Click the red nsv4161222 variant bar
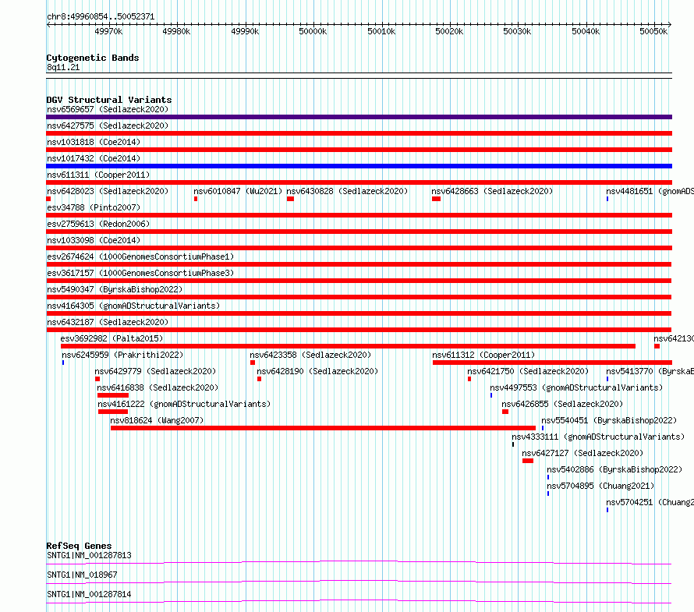 pos(113,412)
